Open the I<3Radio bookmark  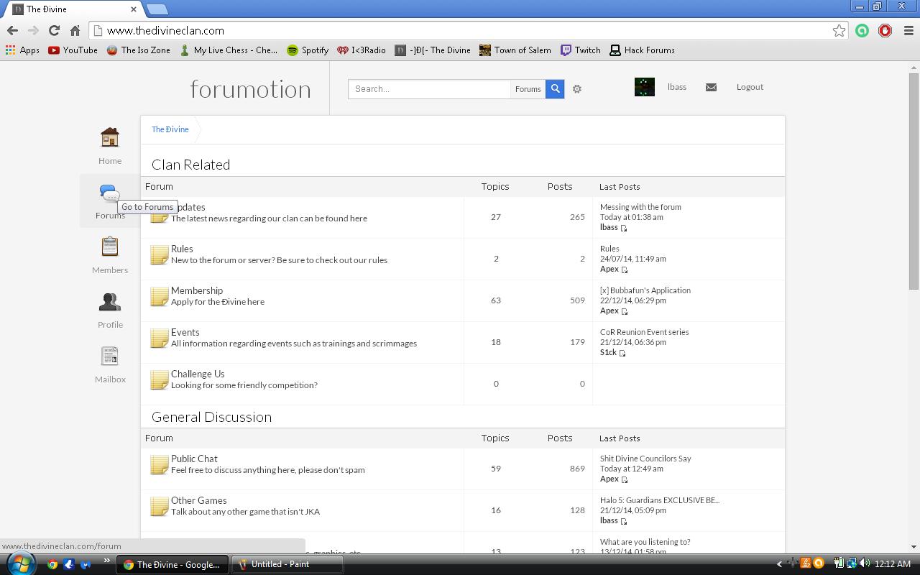[x=362, y=50]
